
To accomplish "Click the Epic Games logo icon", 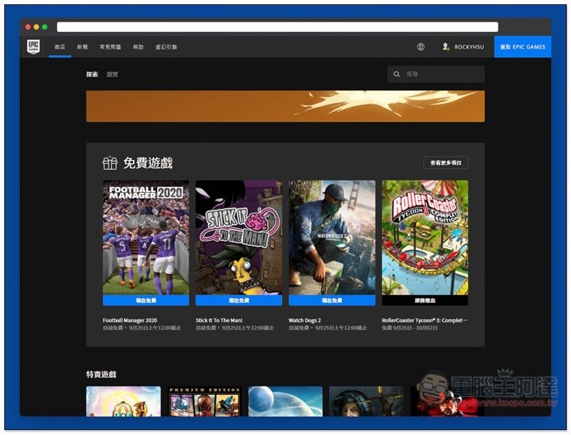I will coord(33,46).
